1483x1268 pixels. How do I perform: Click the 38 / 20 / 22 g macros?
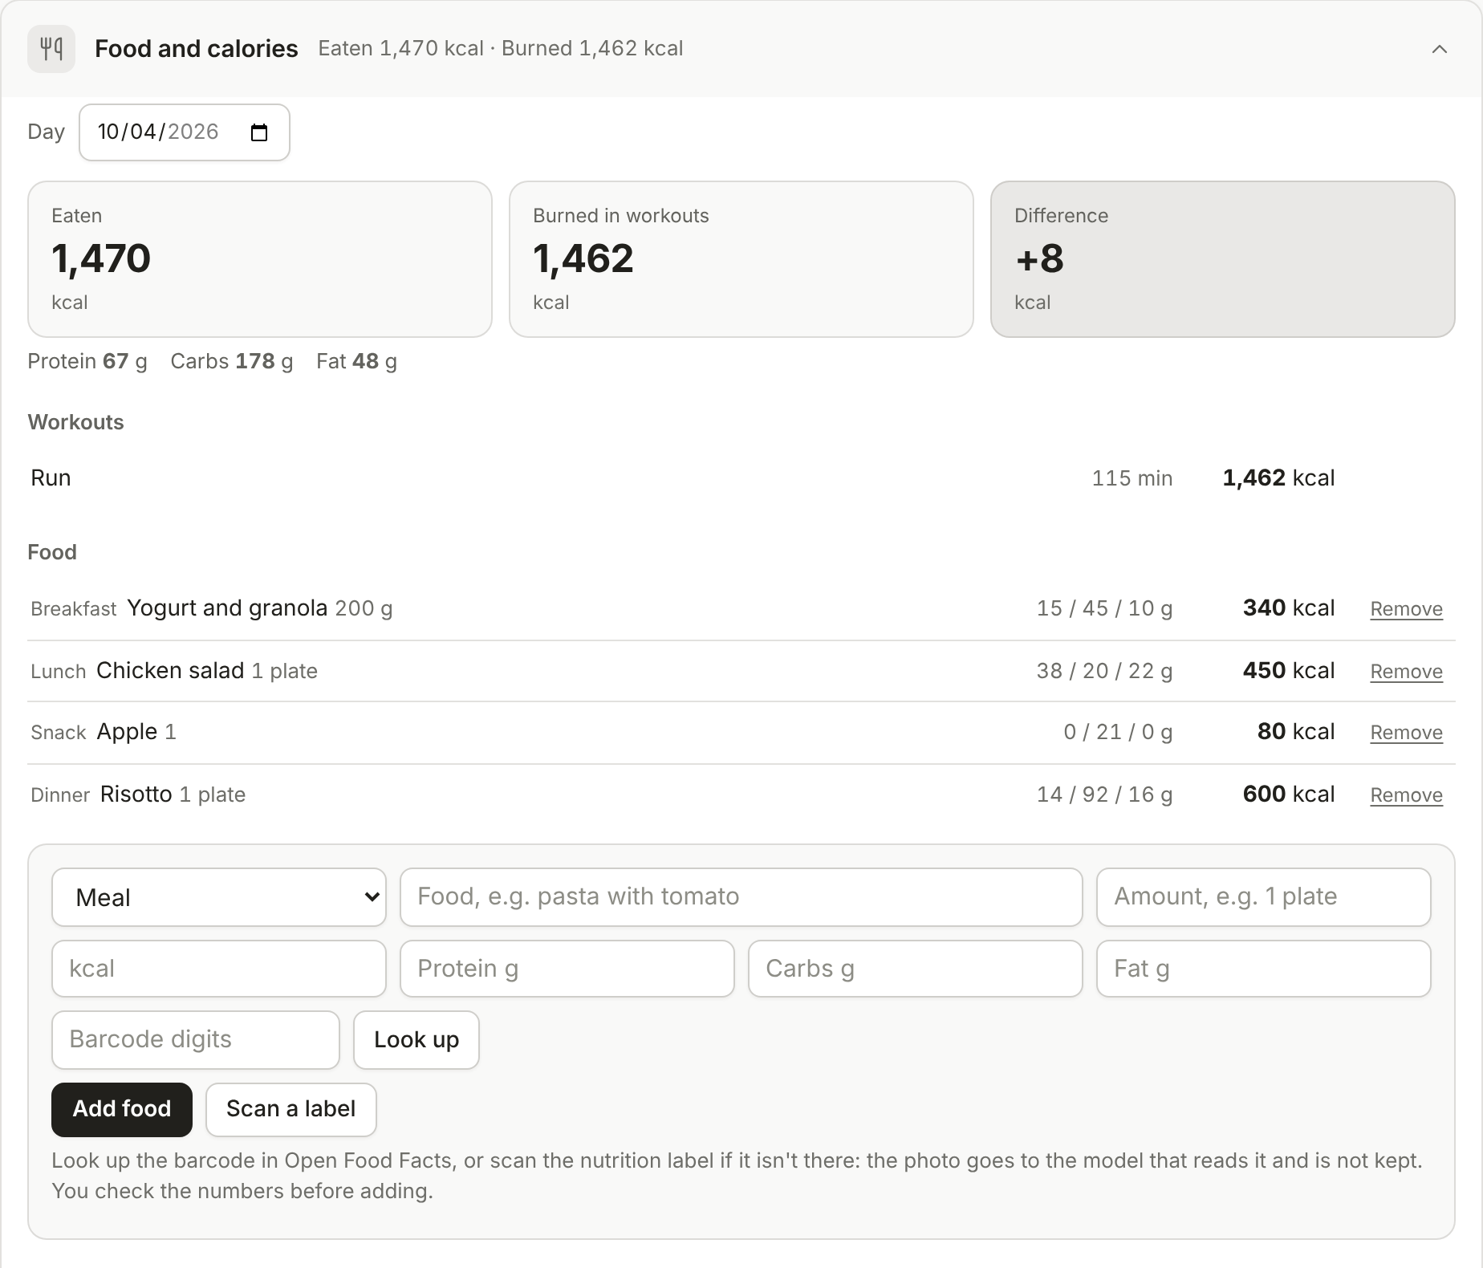coord(1104,671)
